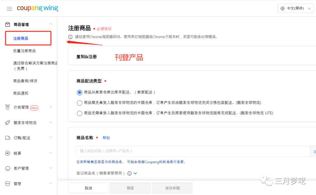
Task: Click the 保存草稿 button
Action: point(172,188)
